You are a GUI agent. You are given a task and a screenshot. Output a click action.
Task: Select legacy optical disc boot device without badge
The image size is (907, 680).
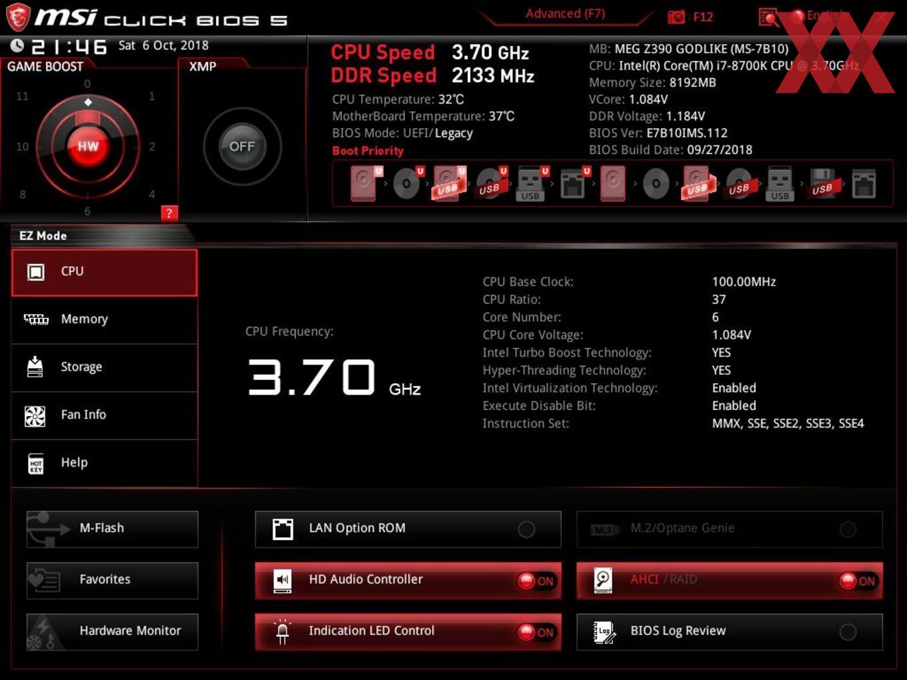tap(656, 183)
